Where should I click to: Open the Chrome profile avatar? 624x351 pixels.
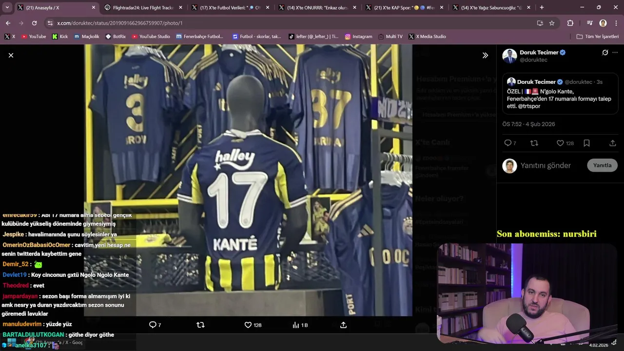click(603, 23)
